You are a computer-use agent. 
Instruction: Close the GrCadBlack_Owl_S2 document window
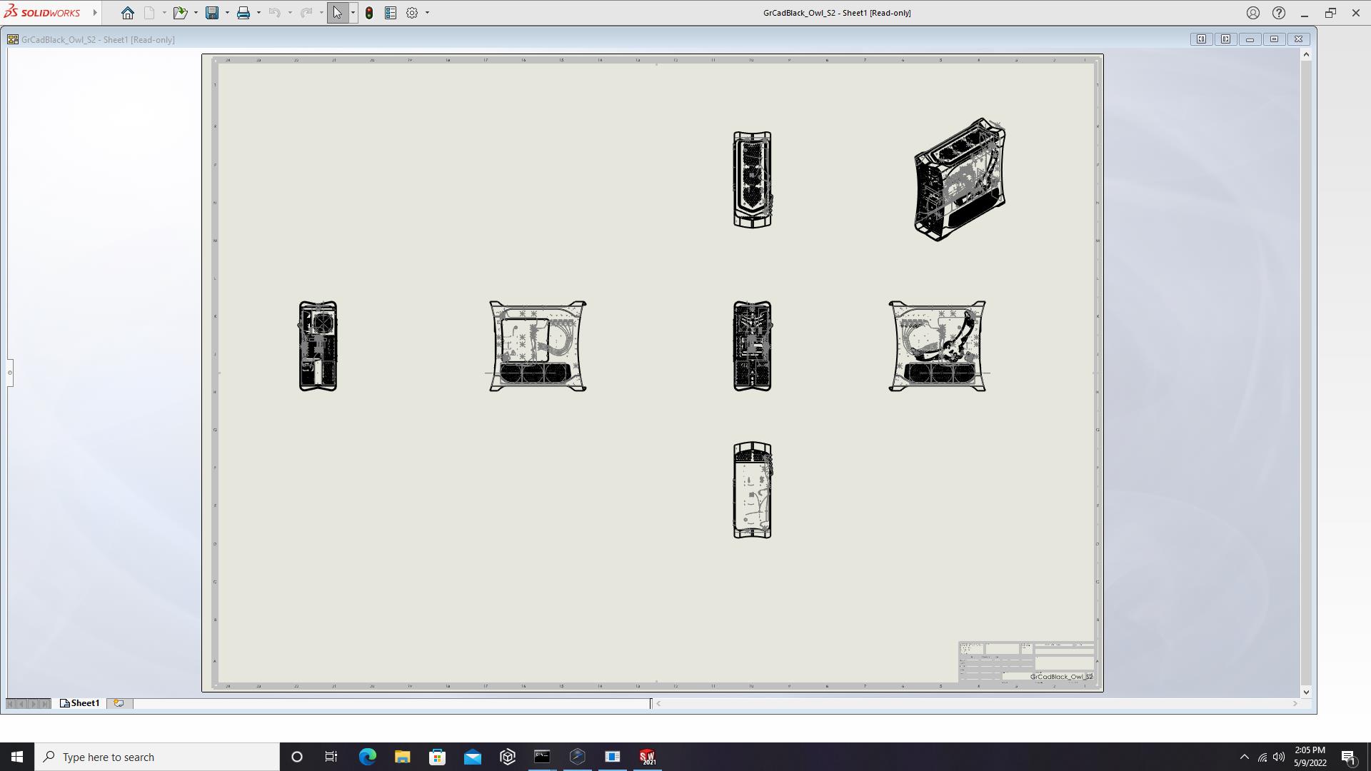click(1299, 39)
